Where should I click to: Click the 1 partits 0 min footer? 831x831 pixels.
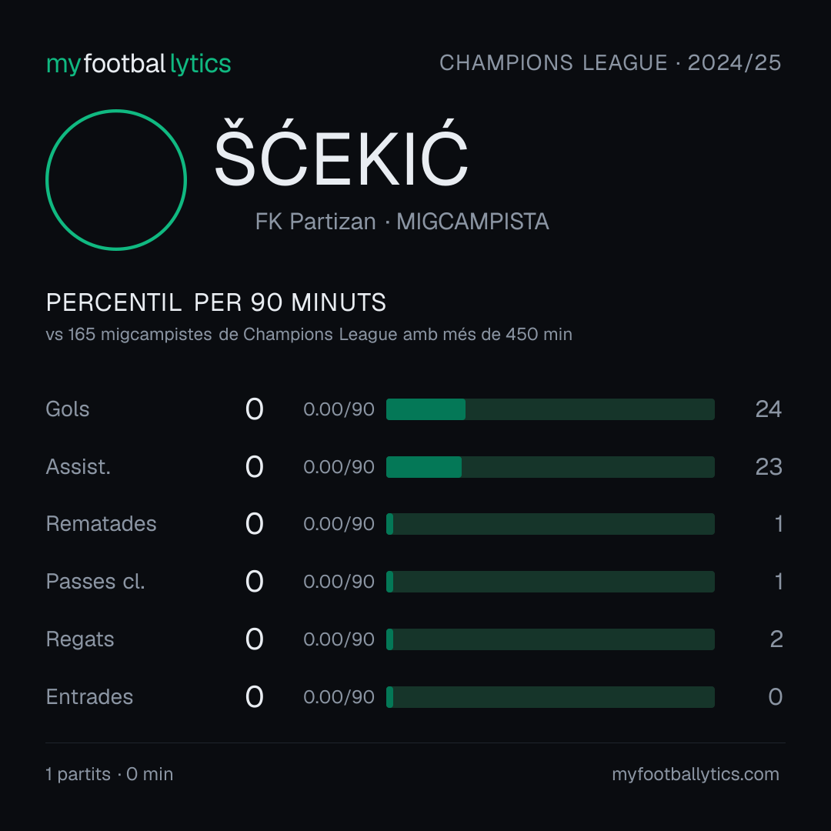click(x=109, y=774)
